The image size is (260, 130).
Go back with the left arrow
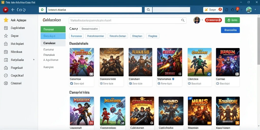pyautogui.click(x=13, y=10)
